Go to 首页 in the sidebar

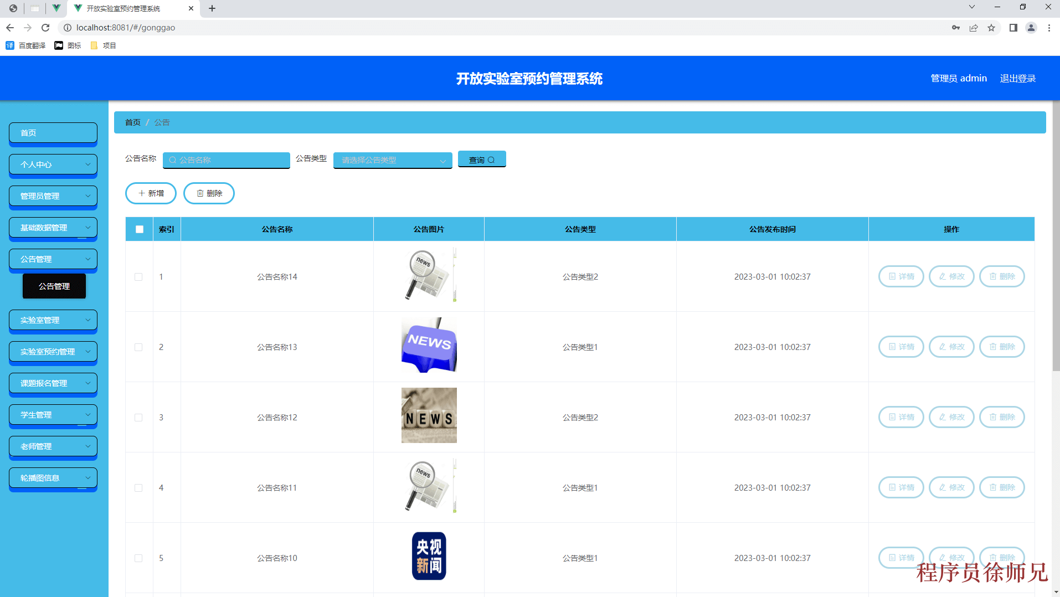point(53,133)
